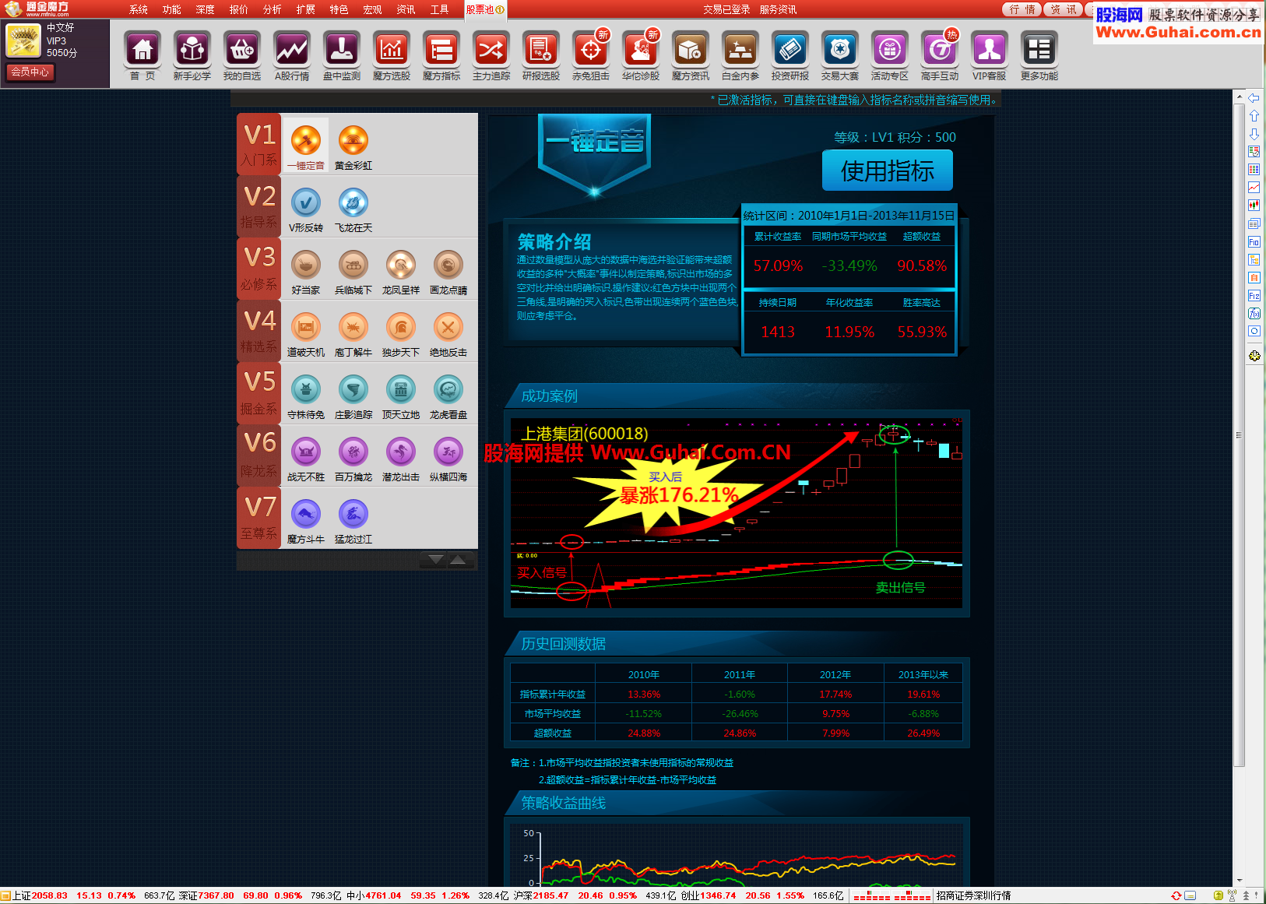Select the 战无不胜 indicator
The image size is (1266, 904).
pos(306,458)
